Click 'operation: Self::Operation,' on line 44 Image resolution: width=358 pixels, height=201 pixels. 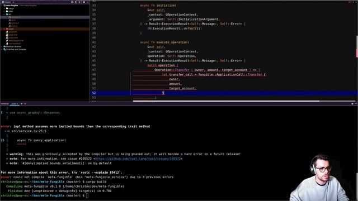pos(172,56)
